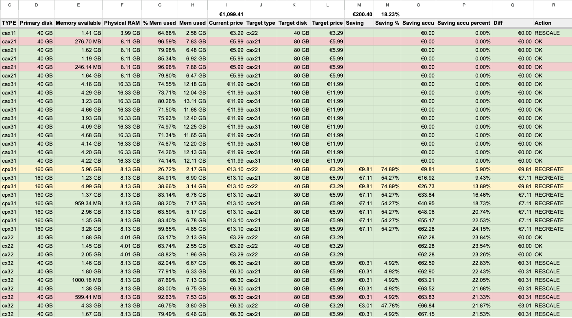
Task: Select the 64.68% mem used cell
Action: [x=160, y=33]
